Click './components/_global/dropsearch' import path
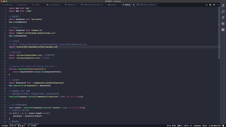 click(48, 83)
